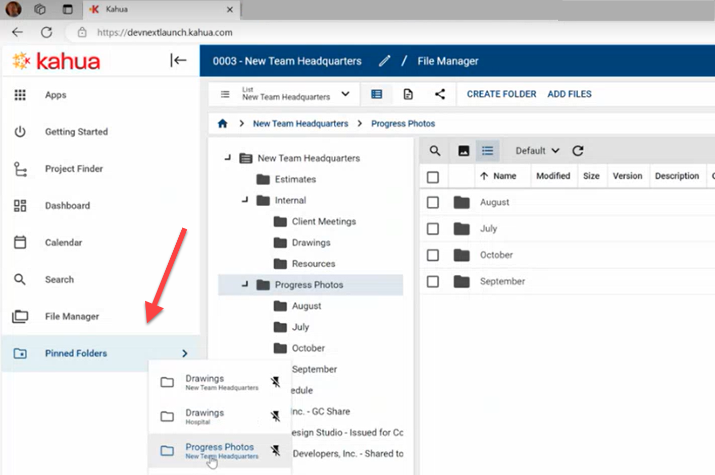Collapse the Kahua sidebar navigation
The height and width of the screenshot is (475, 715).
click(x=178, y=61)
